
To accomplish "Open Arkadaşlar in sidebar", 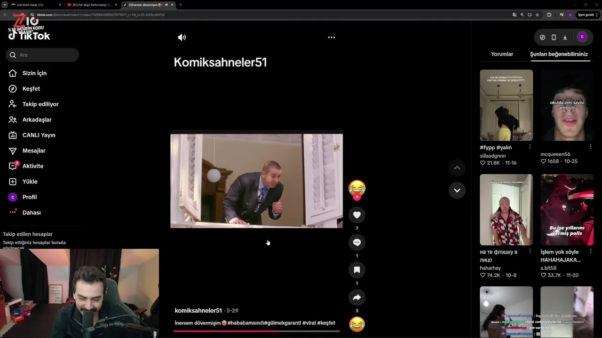I will tap(37, 120).
